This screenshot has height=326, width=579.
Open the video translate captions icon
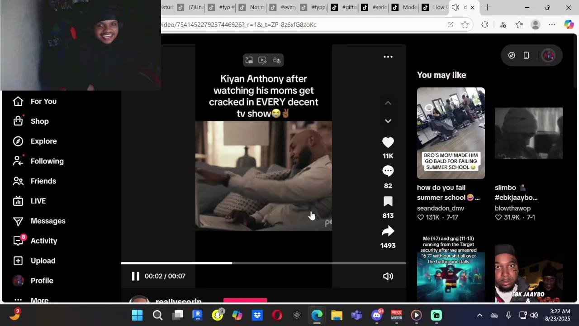(x=277, y=60)
